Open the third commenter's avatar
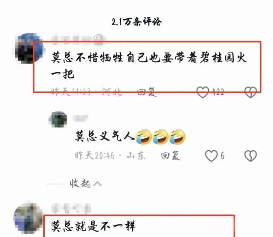Screen dimensions: 273x237 click(x=28, y=219)
